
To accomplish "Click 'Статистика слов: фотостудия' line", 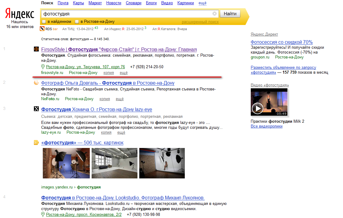I will click(75, 39).
